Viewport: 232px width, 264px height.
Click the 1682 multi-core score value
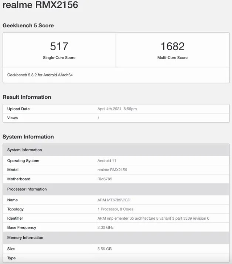point(173,46)
